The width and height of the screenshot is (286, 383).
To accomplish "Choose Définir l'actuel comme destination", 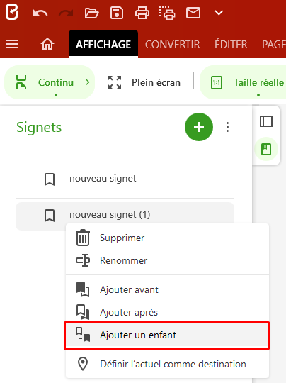I will coord(167,364).
